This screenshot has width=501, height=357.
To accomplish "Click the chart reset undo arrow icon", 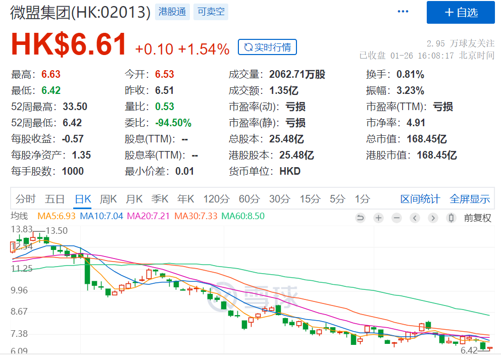I will pos(360,218).
